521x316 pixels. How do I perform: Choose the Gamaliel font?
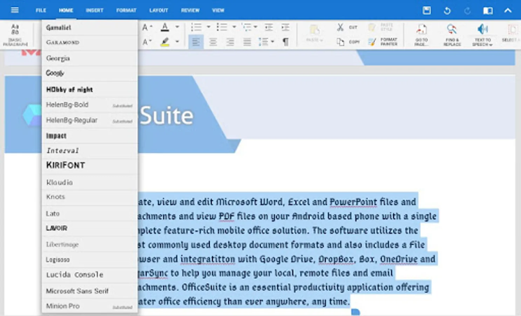pyautogui.click(x=89, y=27)
